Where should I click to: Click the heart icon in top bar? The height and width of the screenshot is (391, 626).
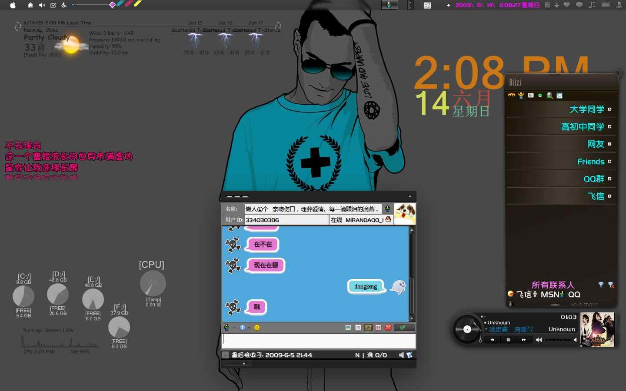pos(567,5)
